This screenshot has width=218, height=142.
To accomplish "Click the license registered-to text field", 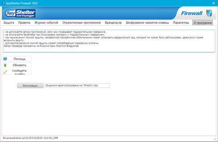I will [x=77, y=85].
